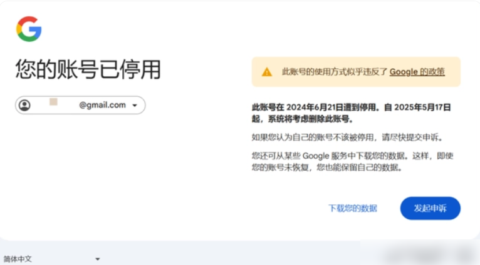This screenshot has width=480, height=265.
Task: Click the yellow warning triangle icon
Action: coord(267,72)
